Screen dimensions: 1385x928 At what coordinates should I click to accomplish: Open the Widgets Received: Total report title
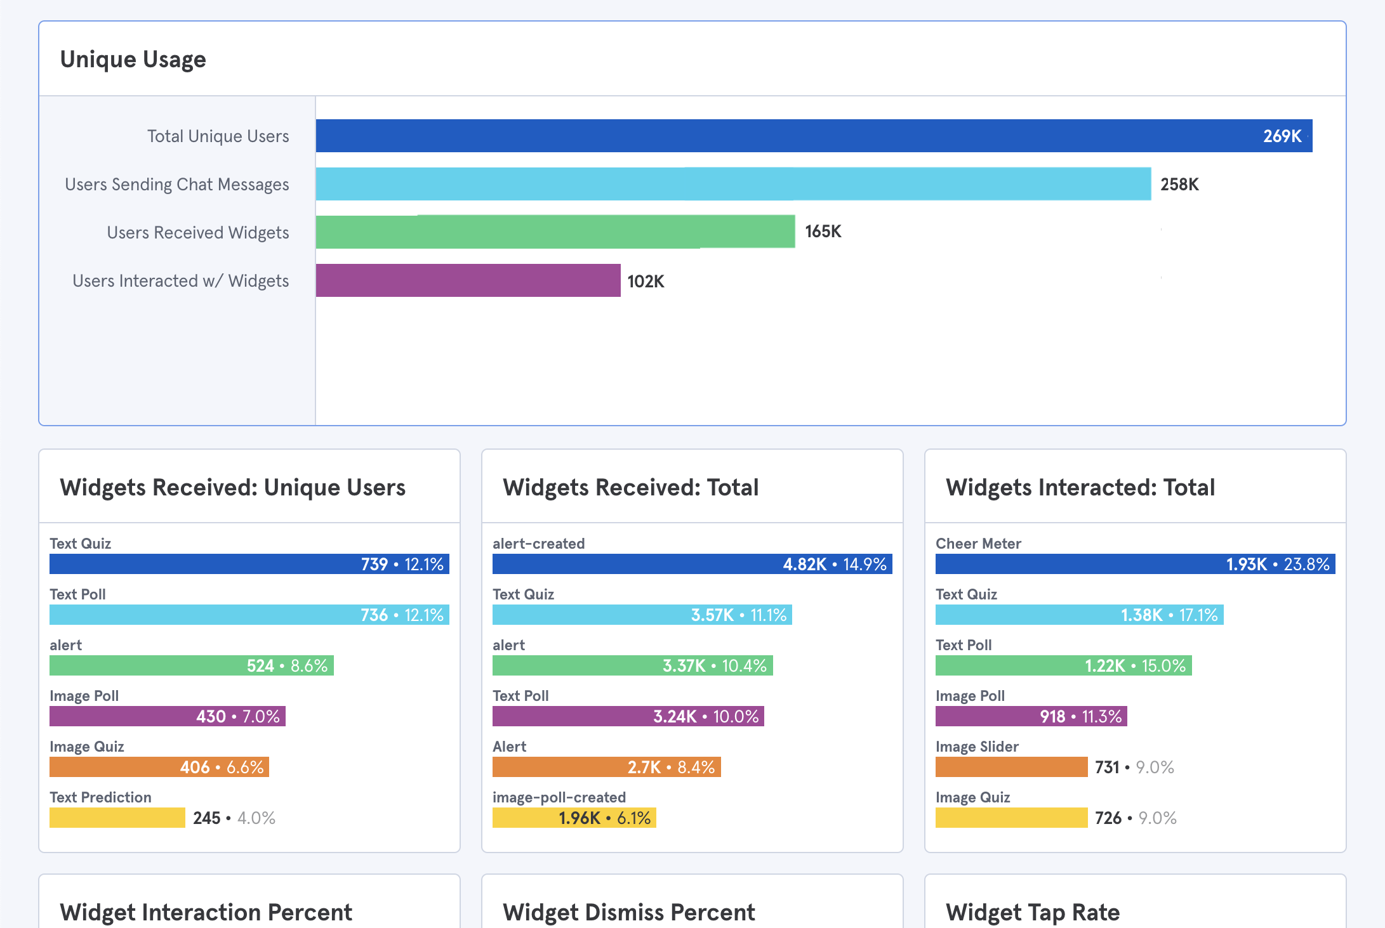(630, 487)
